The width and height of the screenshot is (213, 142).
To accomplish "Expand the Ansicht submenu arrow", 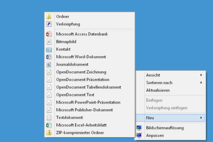I will pos(201,75).
